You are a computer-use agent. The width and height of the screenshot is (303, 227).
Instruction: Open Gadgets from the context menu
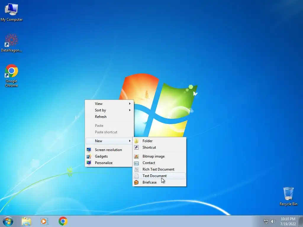[x=109, y=156]
